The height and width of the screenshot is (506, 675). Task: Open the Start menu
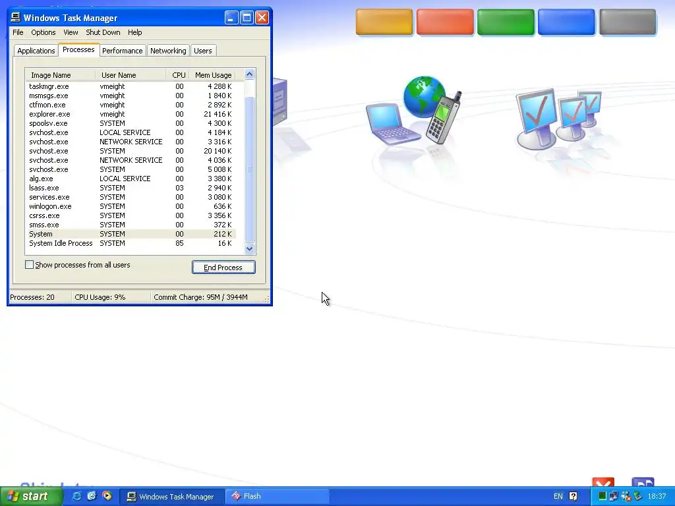pos(30,496)
